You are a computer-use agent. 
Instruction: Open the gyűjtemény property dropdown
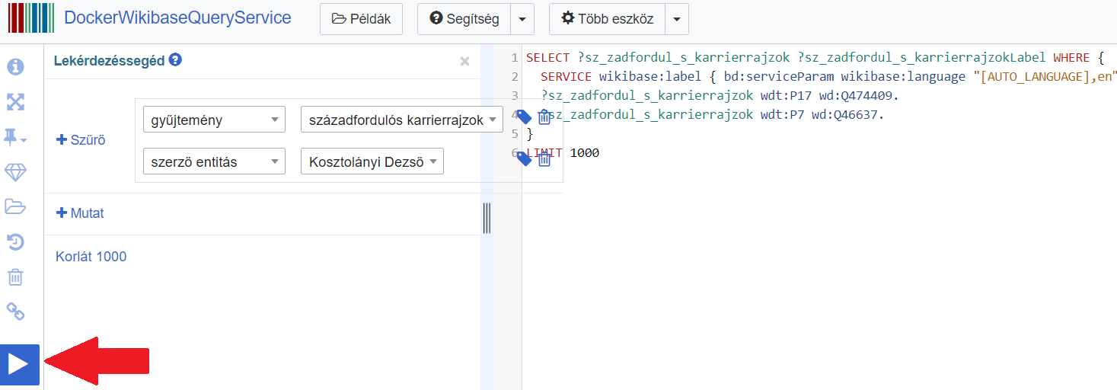click(x=214, y=120)
